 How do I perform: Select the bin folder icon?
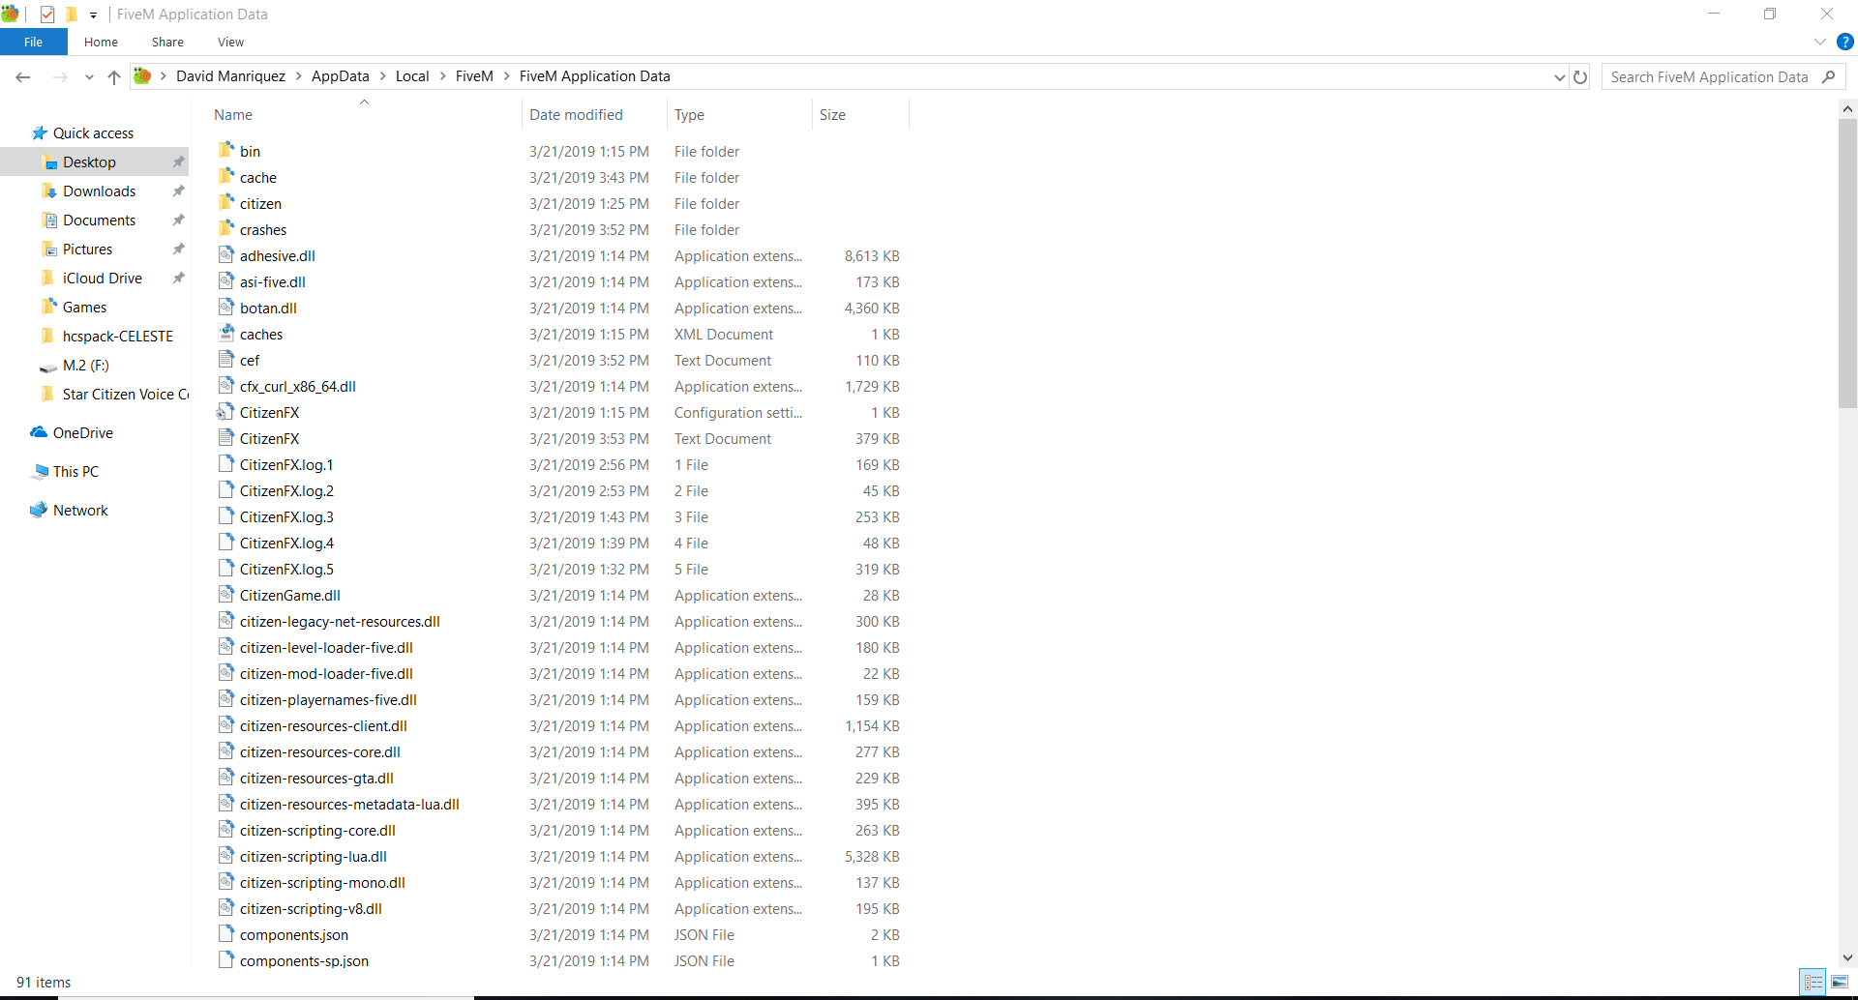pos(226,151)
